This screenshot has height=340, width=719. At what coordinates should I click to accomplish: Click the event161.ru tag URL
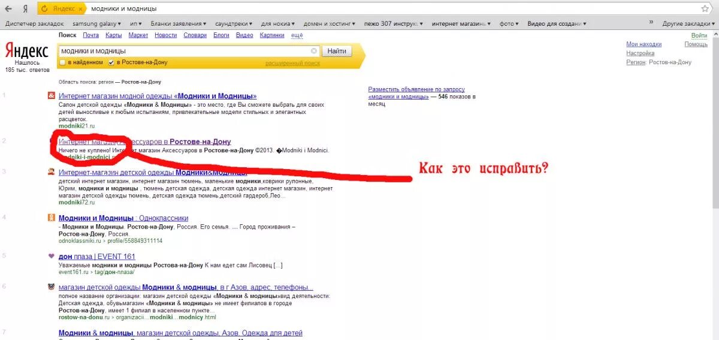click(x=96, y=272)
